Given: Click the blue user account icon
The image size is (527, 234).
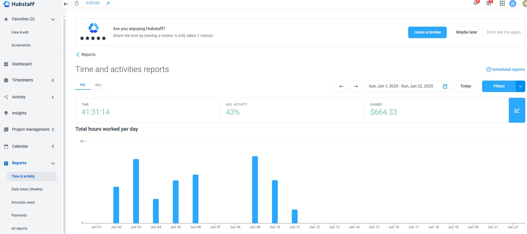Looking at the screenshot, I should point(513,3).
